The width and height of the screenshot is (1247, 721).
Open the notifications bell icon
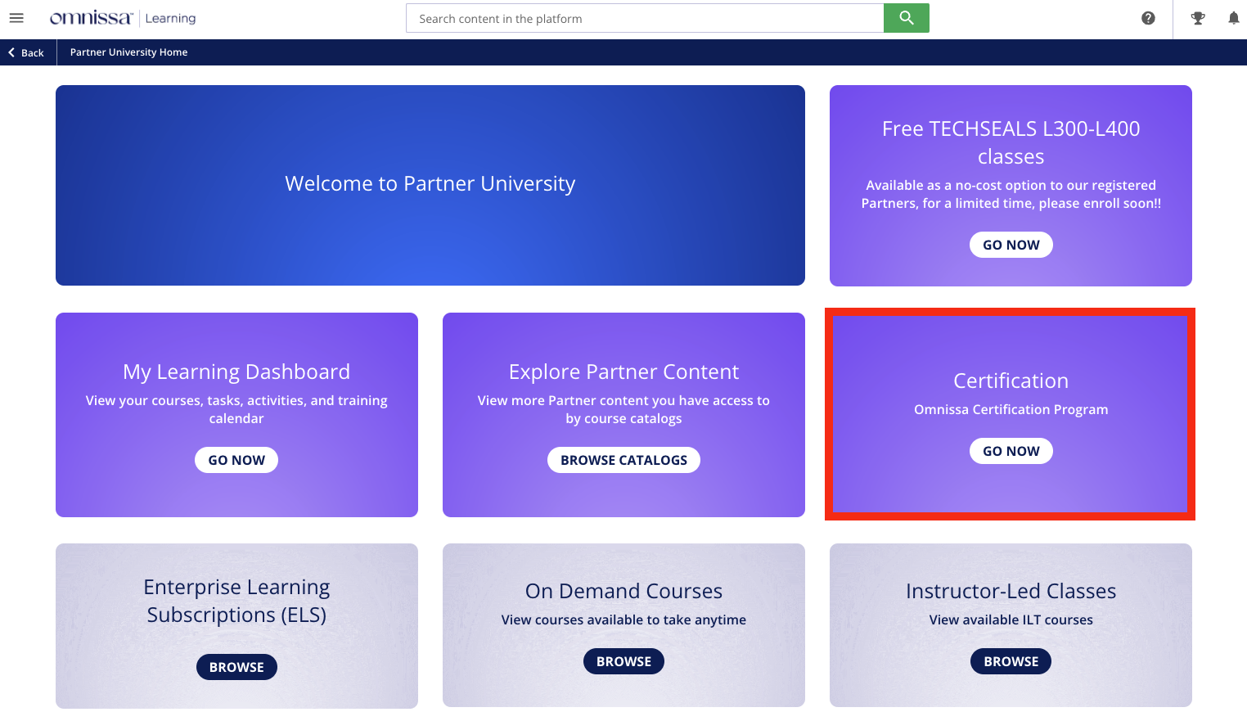point(1233,18)
